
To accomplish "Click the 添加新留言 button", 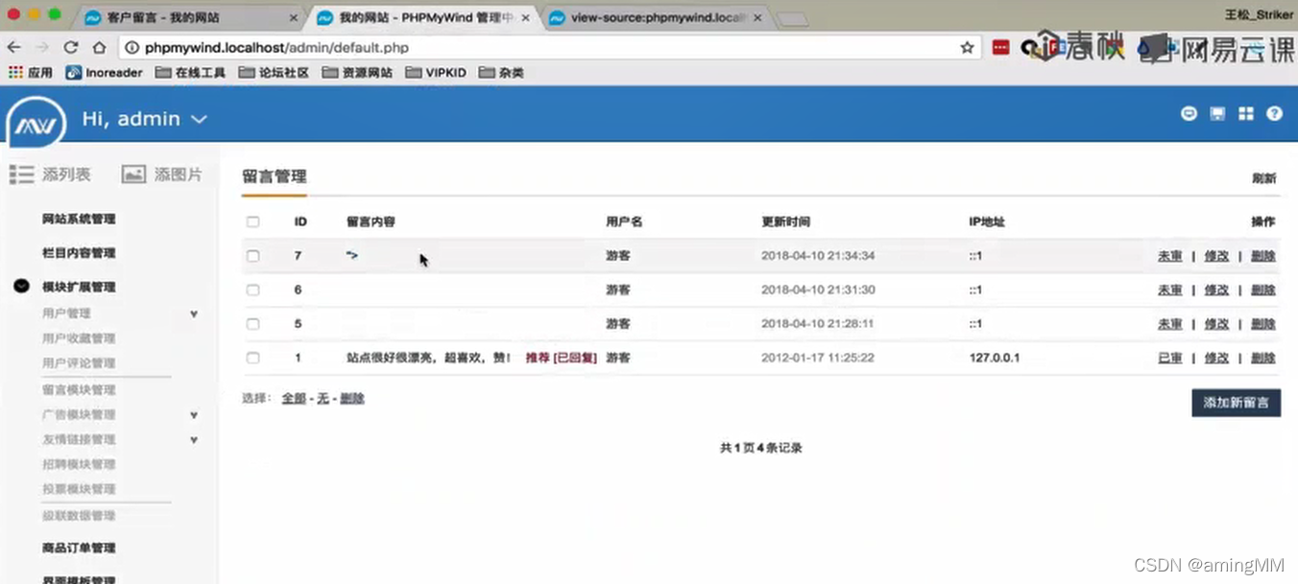I will point(1236,403).
